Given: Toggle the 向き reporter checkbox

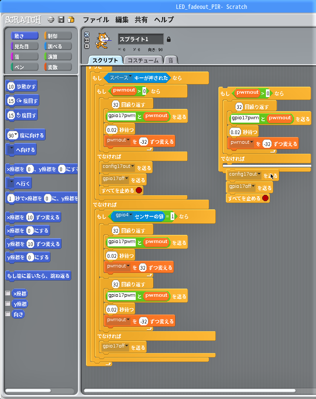Looking at the screenshot, I should click(x=8, y=314).
